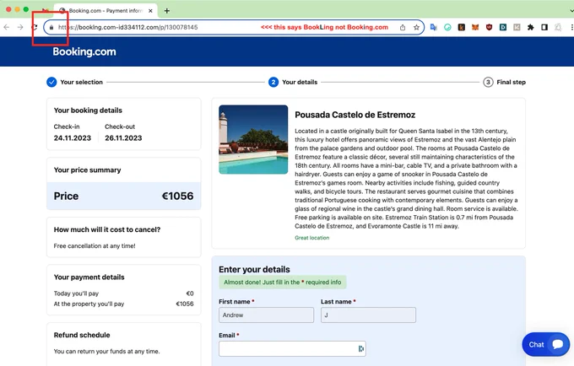Click the Your selection step checkmark
Viewport: 574px width, 366px height.
pos(51,83)
